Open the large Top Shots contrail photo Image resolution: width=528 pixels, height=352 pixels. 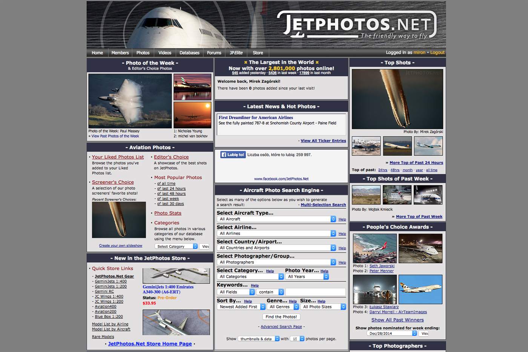click(398, 99)
